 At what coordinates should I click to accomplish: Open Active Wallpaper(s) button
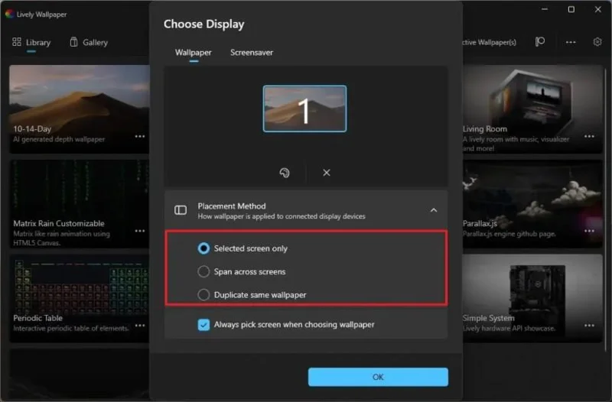[x=490, y=42]
